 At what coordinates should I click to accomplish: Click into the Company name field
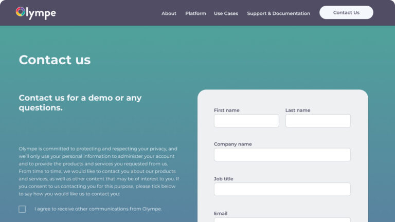click(x=282, y=155)
